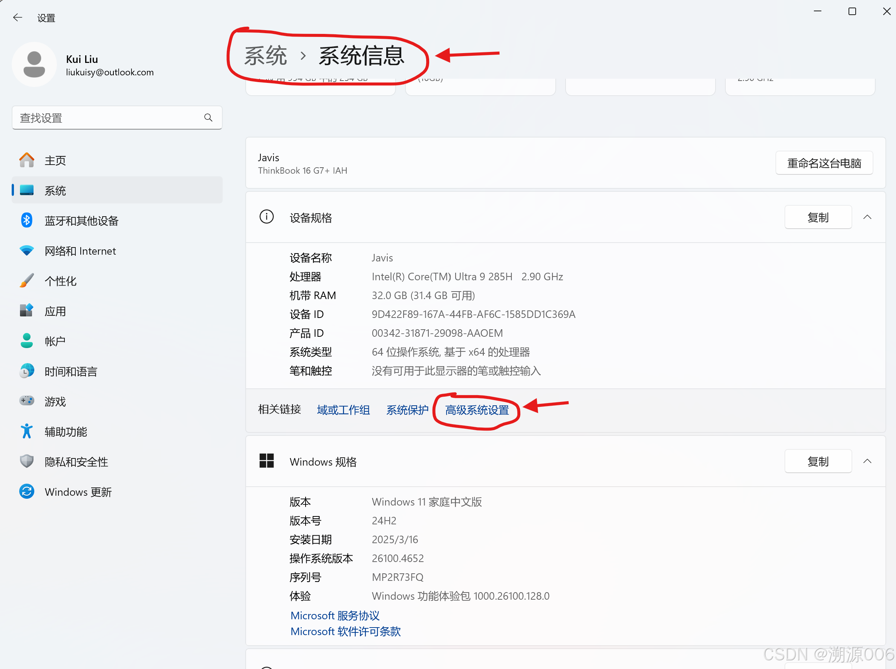
Task: Click the Windows 更新 refresh icon
Action: 27,492
